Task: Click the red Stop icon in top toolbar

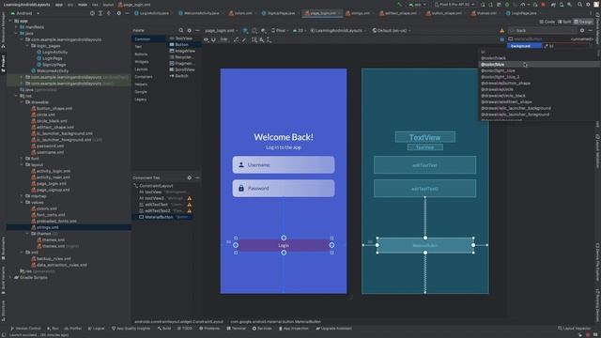Action: [543, 5]
